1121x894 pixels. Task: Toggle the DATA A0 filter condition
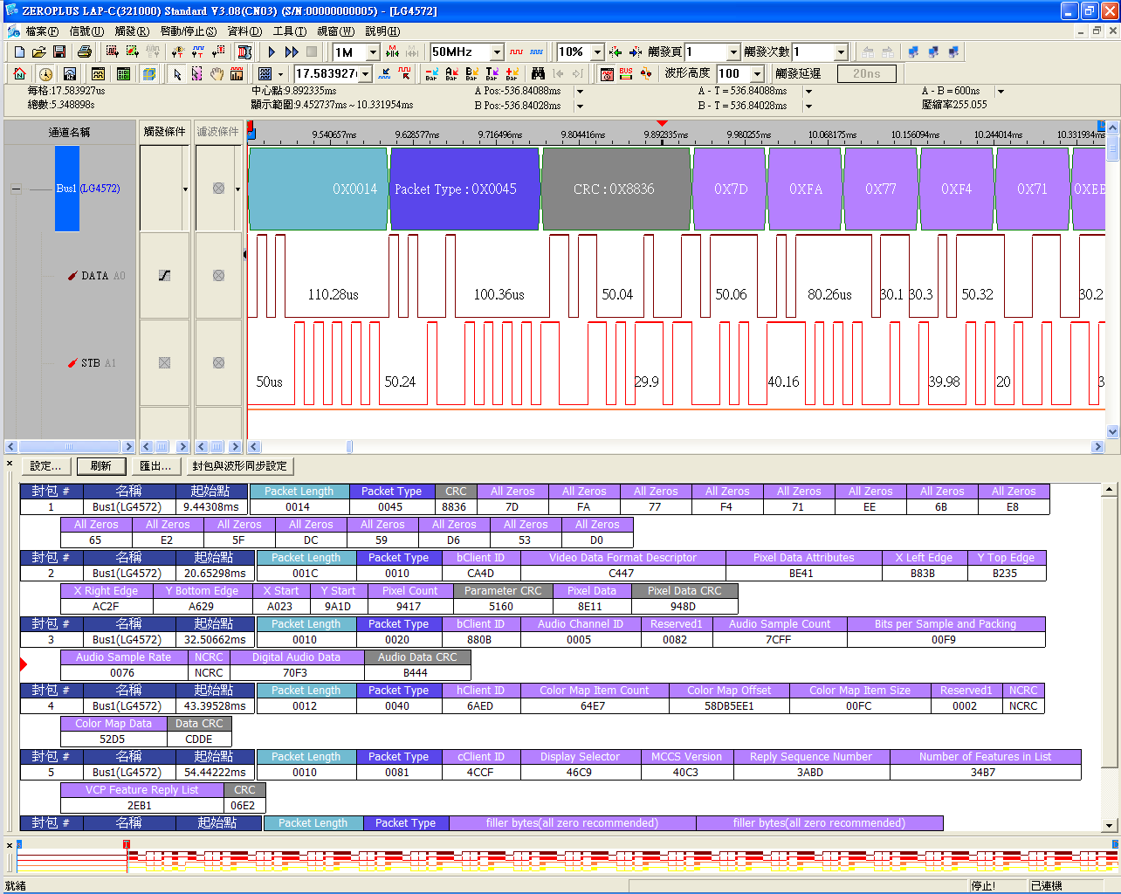pos(218,276)
